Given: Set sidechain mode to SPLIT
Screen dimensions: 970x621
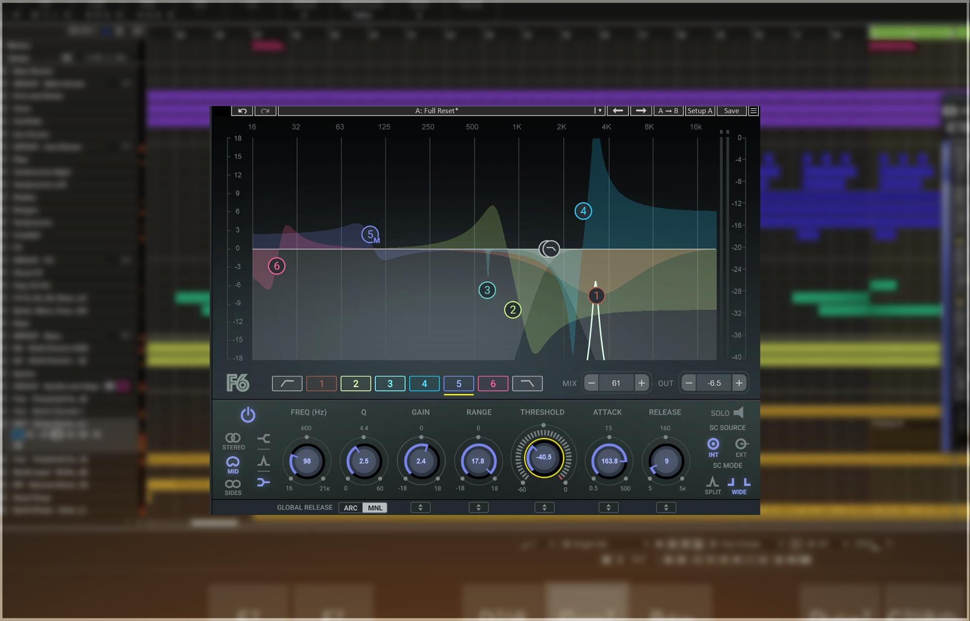Looking at the screenshot, I should [x=713, y=485].
